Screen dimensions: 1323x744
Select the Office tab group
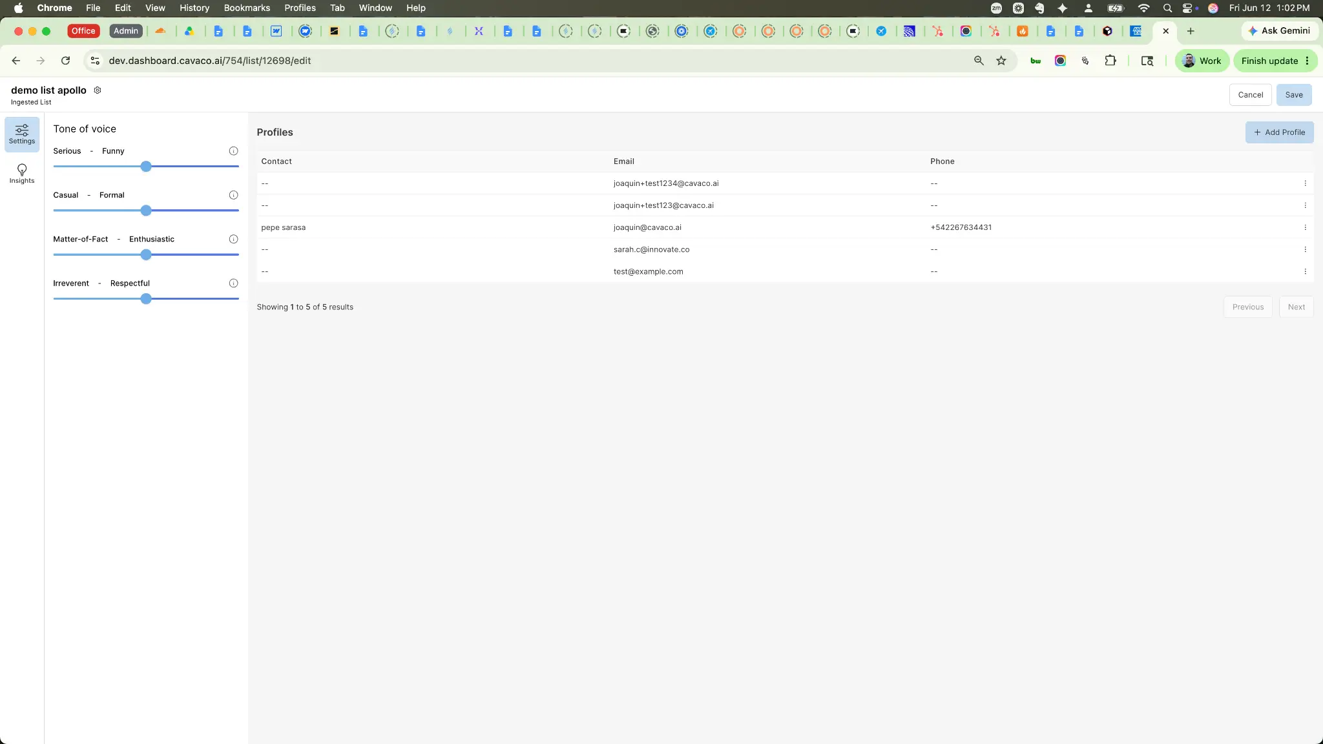(83, 31)
